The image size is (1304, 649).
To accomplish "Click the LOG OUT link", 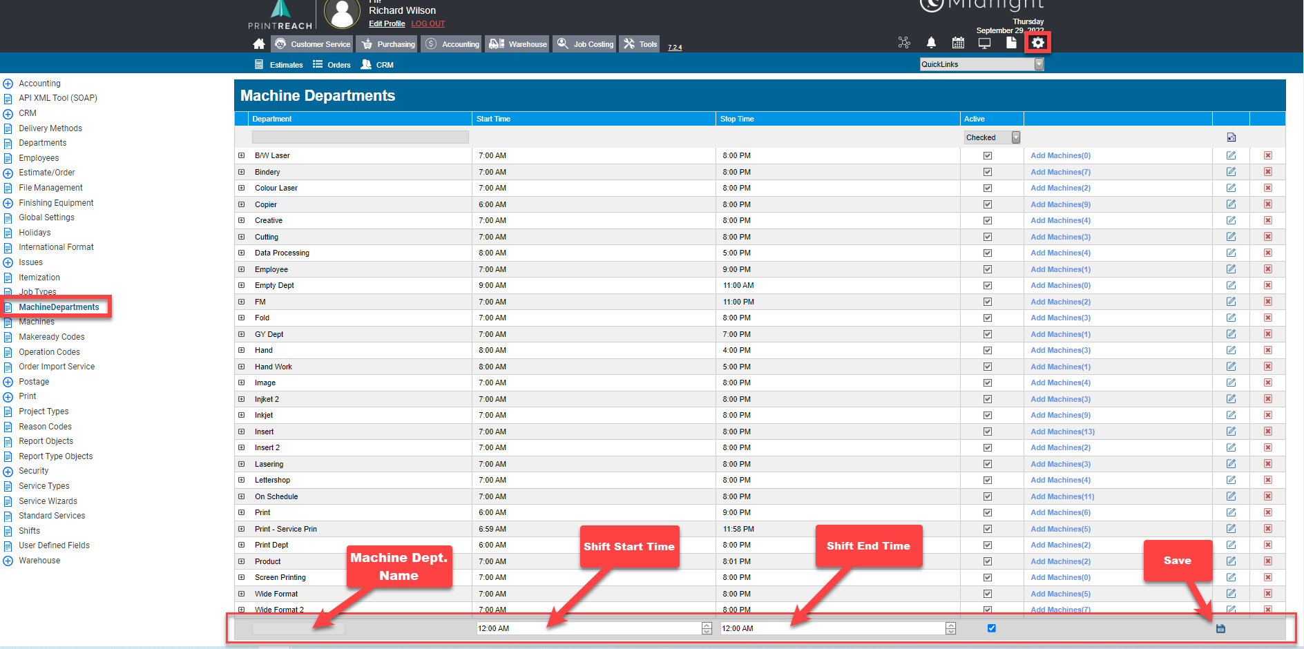I will (428, 23).
